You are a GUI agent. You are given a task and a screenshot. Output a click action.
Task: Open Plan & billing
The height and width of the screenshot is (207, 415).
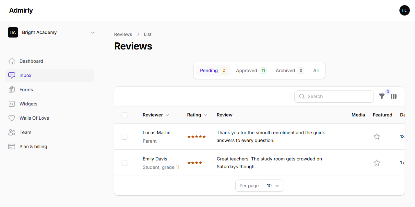point(49,147)
